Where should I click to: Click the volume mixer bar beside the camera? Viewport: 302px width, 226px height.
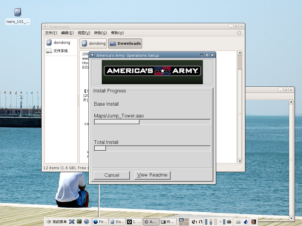[x=224, y=222]
